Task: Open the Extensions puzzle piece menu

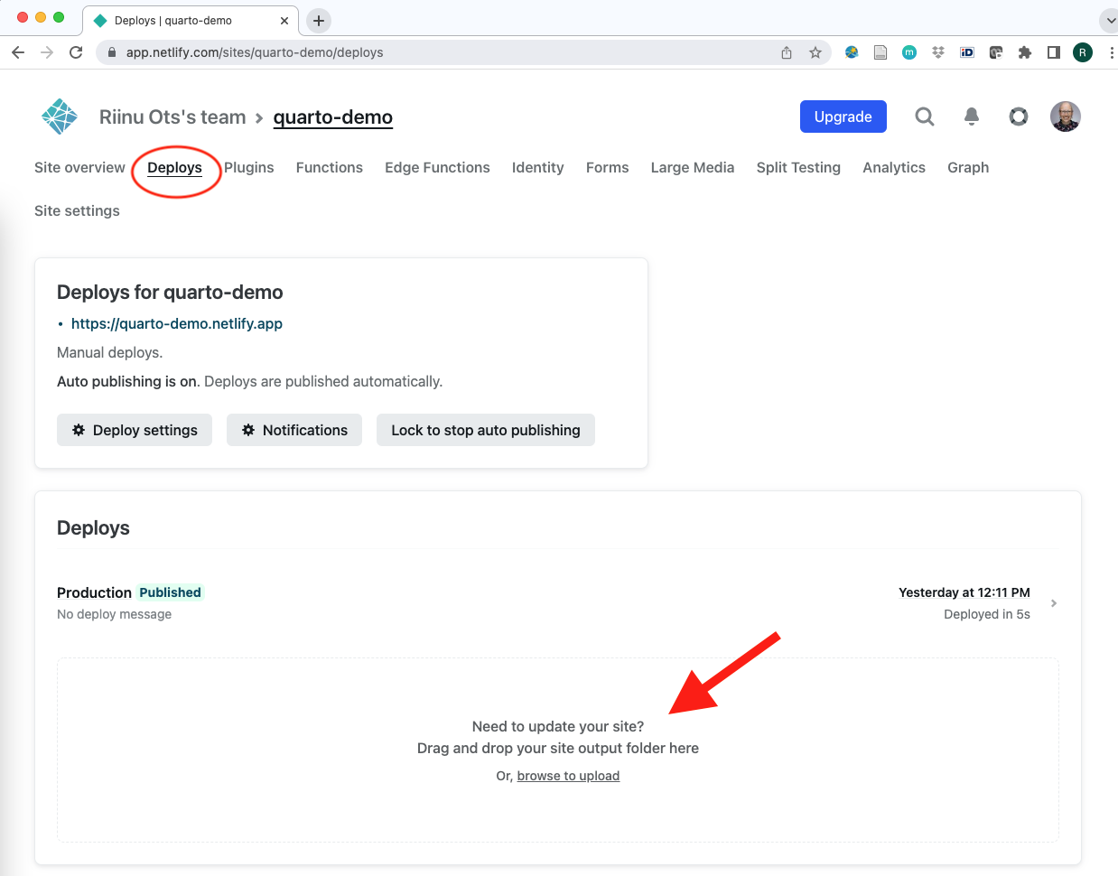Action: tap(1025, 52)
